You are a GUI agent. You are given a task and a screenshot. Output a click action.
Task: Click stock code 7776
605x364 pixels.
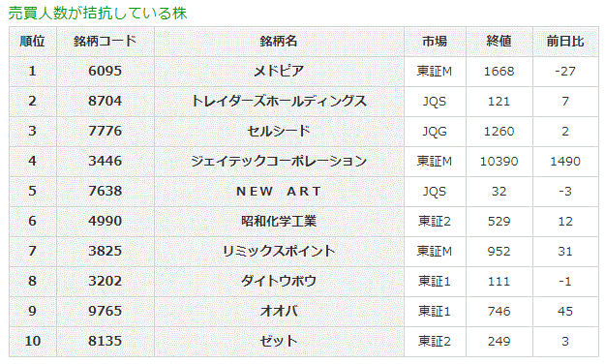[x=105, y=131]
